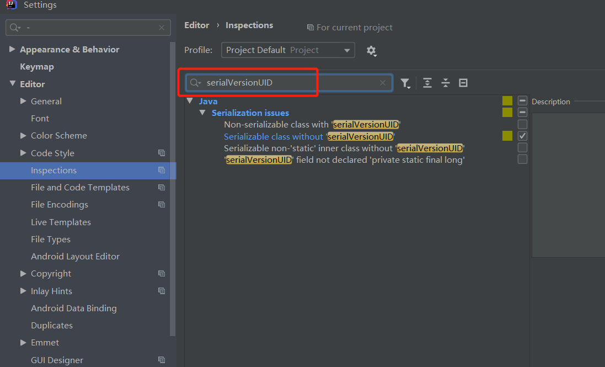Select 'Non-serializable class with serialVersionUID' row
This screenshot has width=605, height=367.
pyautogui.click(x=312, y=125)
